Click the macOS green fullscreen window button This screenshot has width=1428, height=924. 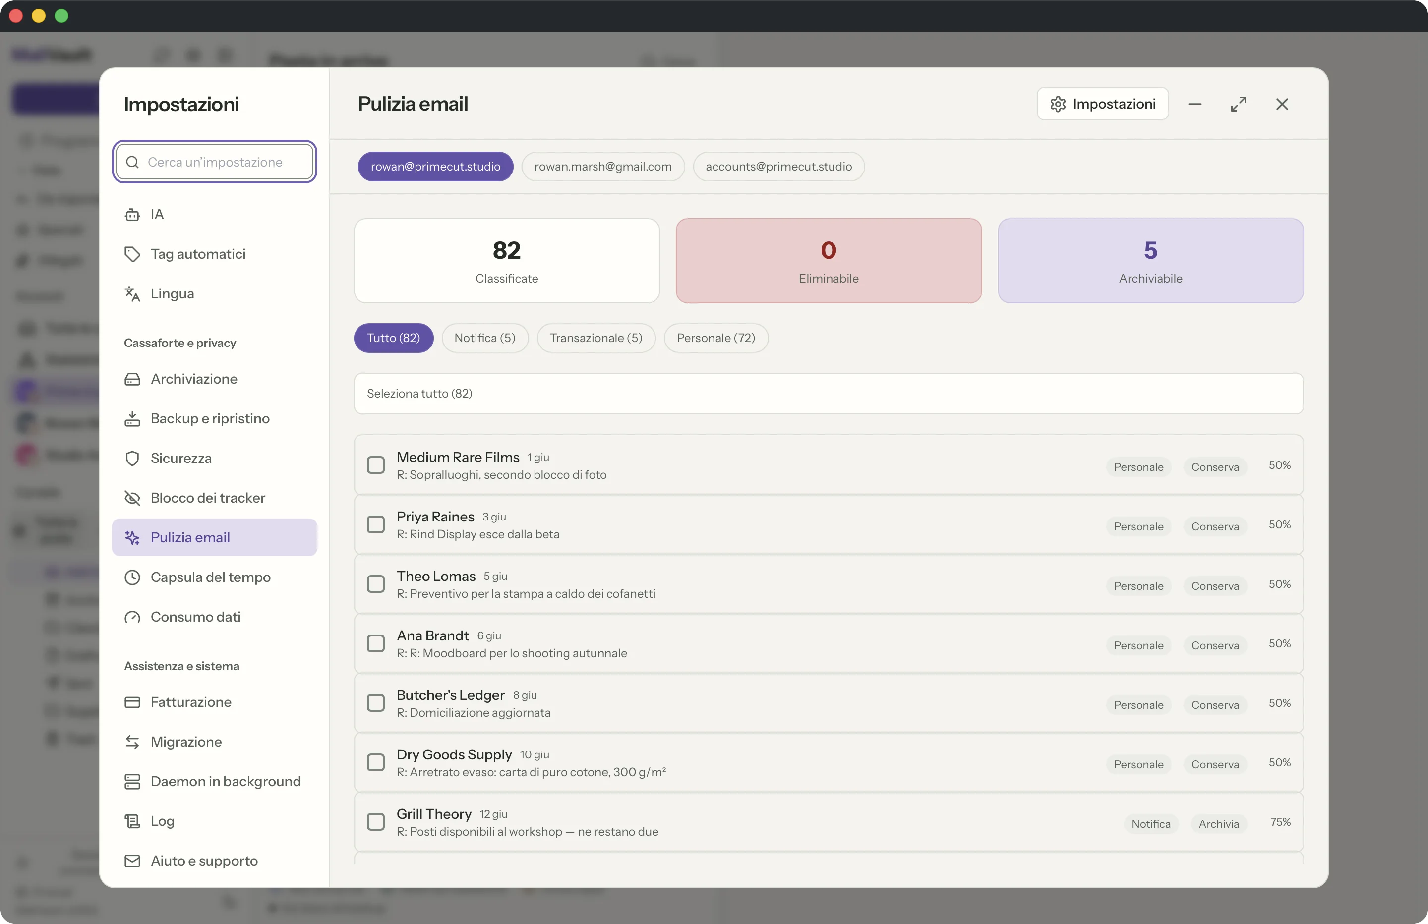click(61, 15)
